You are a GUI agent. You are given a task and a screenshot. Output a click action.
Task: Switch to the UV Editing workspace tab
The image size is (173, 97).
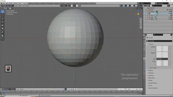43,4
